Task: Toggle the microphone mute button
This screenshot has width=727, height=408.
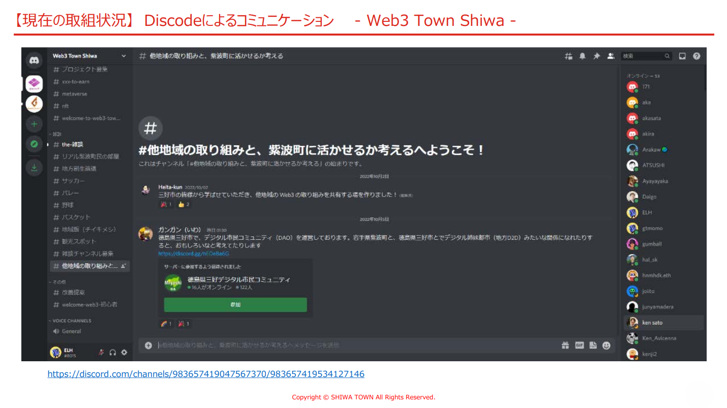Action: pos(101,352)
